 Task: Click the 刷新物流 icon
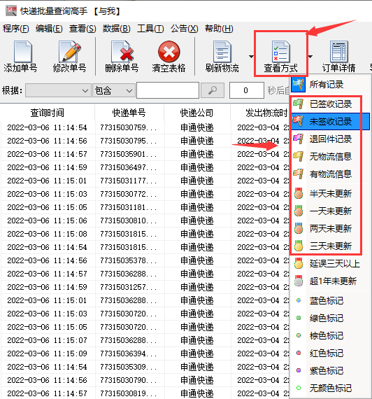pyautogui.click(x=222, y=52)
